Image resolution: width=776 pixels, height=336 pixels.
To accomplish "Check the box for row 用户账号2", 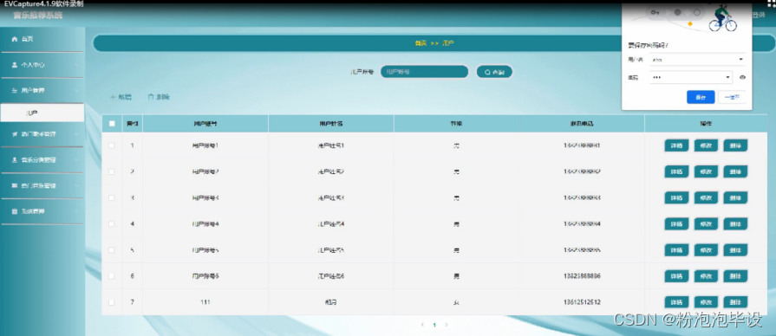I will pos(111,171).
